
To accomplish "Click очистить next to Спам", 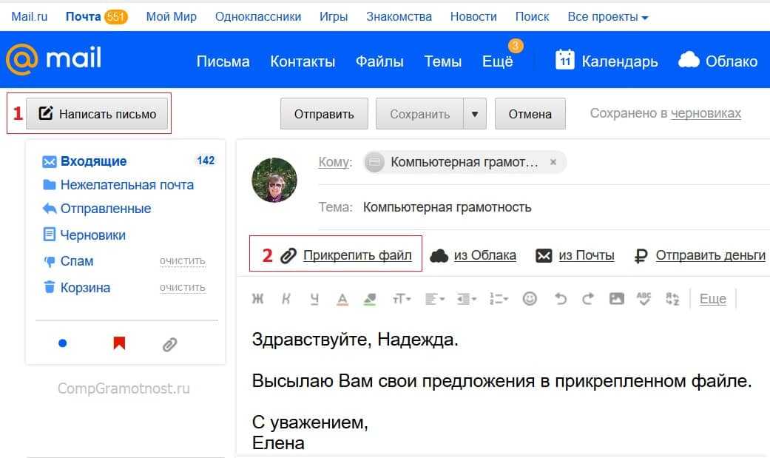I will pos(182,261).
